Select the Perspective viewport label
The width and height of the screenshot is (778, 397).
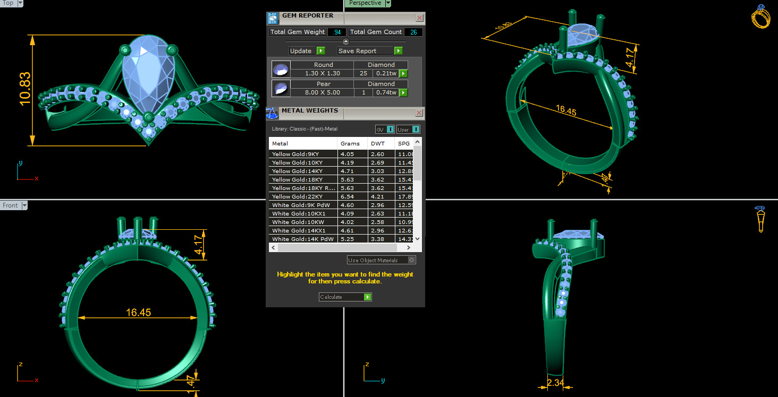click(x=365, y=3)
